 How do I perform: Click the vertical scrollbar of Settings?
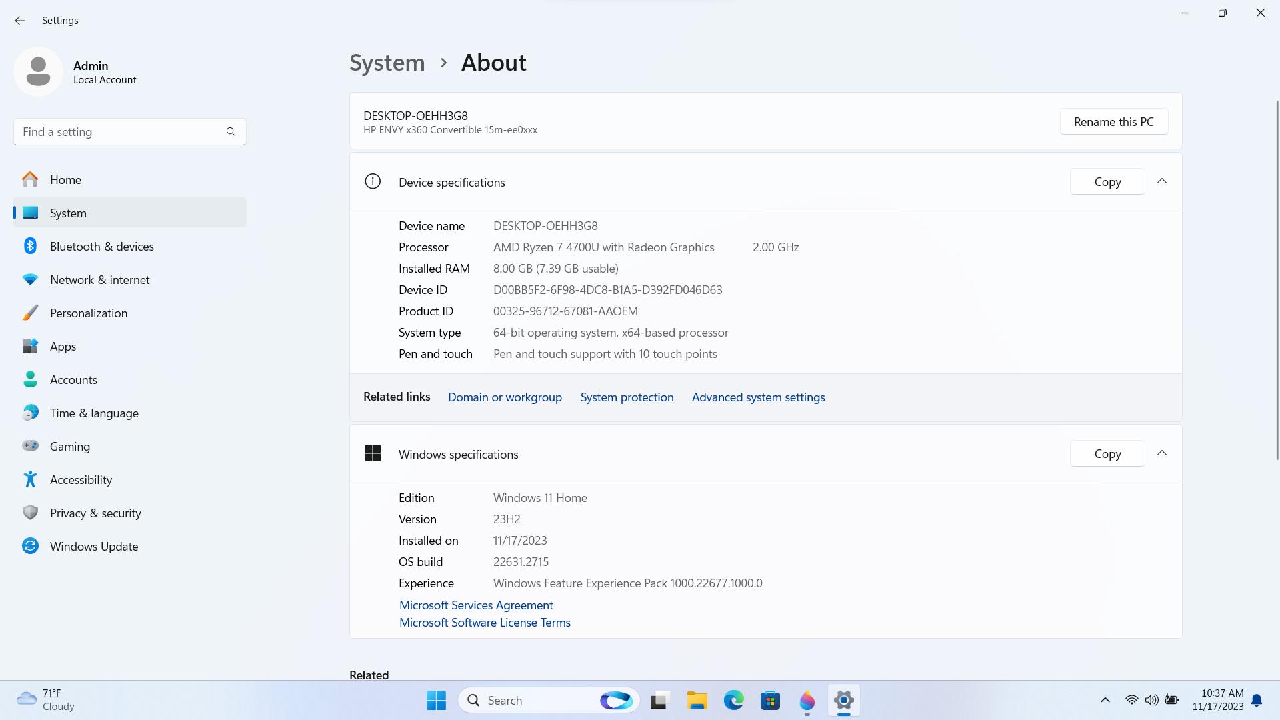[1277, 280]
